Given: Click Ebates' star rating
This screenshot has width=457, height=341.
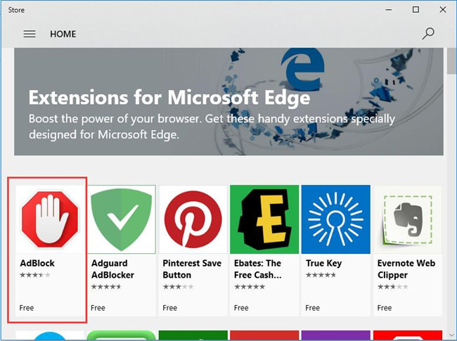Looking at the screenshot, I should (250, 287).
